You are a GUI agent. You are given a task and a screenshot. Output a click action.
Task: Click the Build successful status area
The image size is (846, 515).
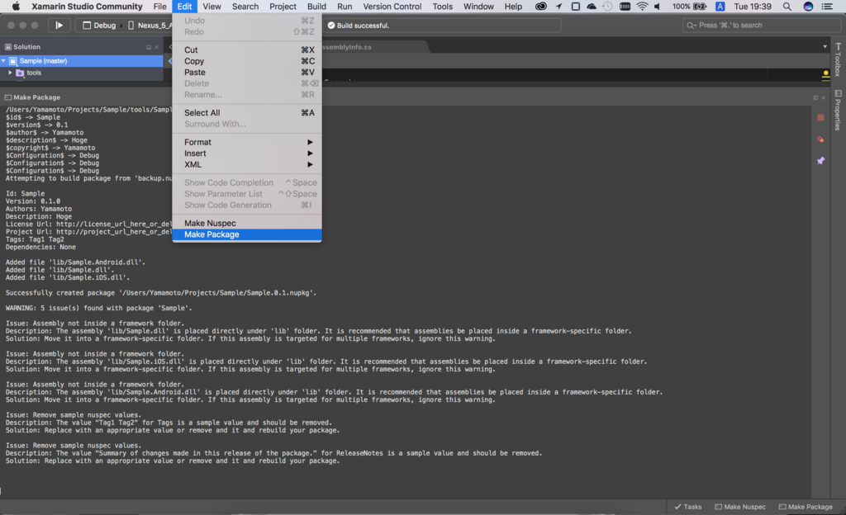click(443, 26)
